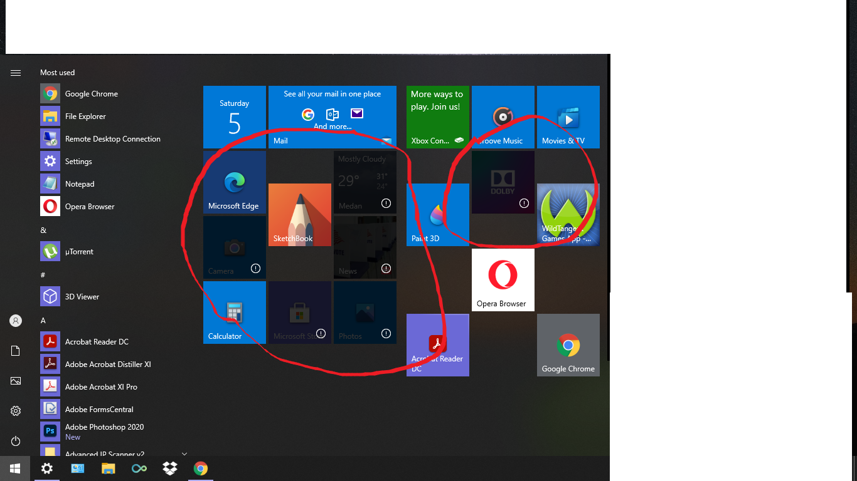Switch to Chrome on the taskbar

[201, 468]
